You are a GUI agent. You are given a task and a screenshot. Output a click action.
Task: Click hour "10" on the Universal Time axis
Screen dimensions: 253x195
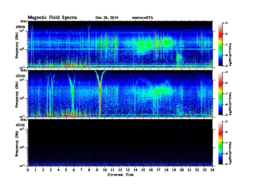point(104,170)
